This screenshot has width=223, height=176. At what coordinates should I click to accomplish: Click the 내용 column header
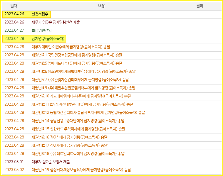pyautogui.click(x=101, y=6)
